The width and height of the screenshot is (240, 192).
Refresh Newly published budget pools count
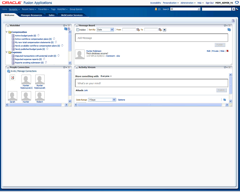[x=47, y=49]
